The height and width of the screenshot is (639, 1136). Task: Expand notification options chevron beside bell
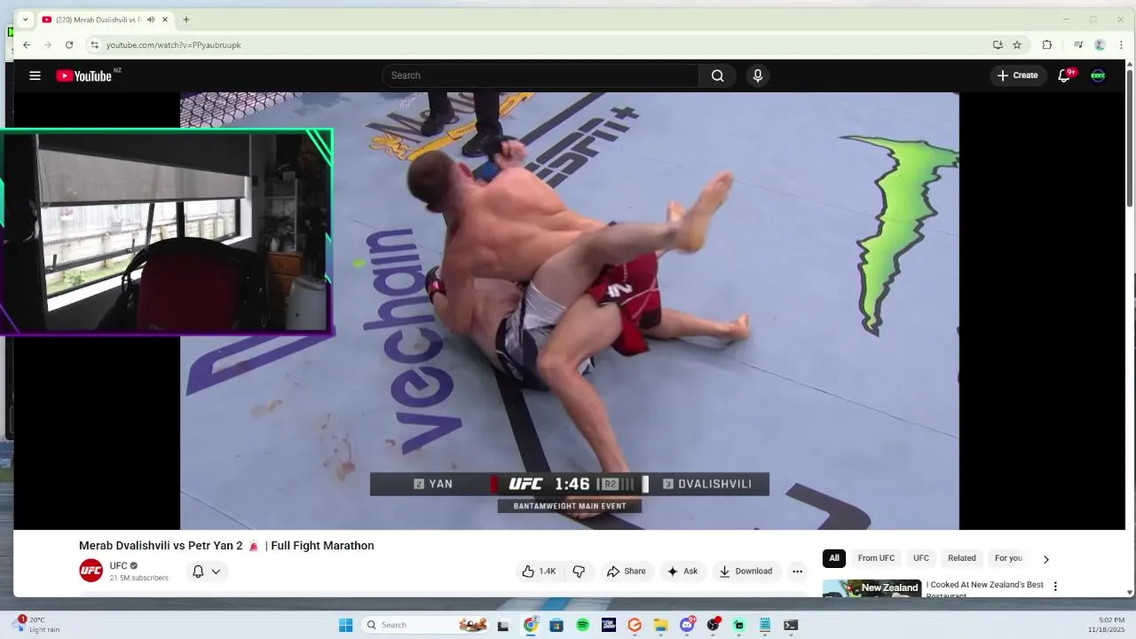click(x=216, y=572)
